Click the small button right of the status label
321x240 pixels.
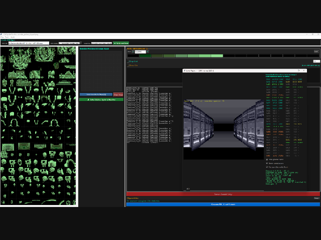[x=316, y=198]
